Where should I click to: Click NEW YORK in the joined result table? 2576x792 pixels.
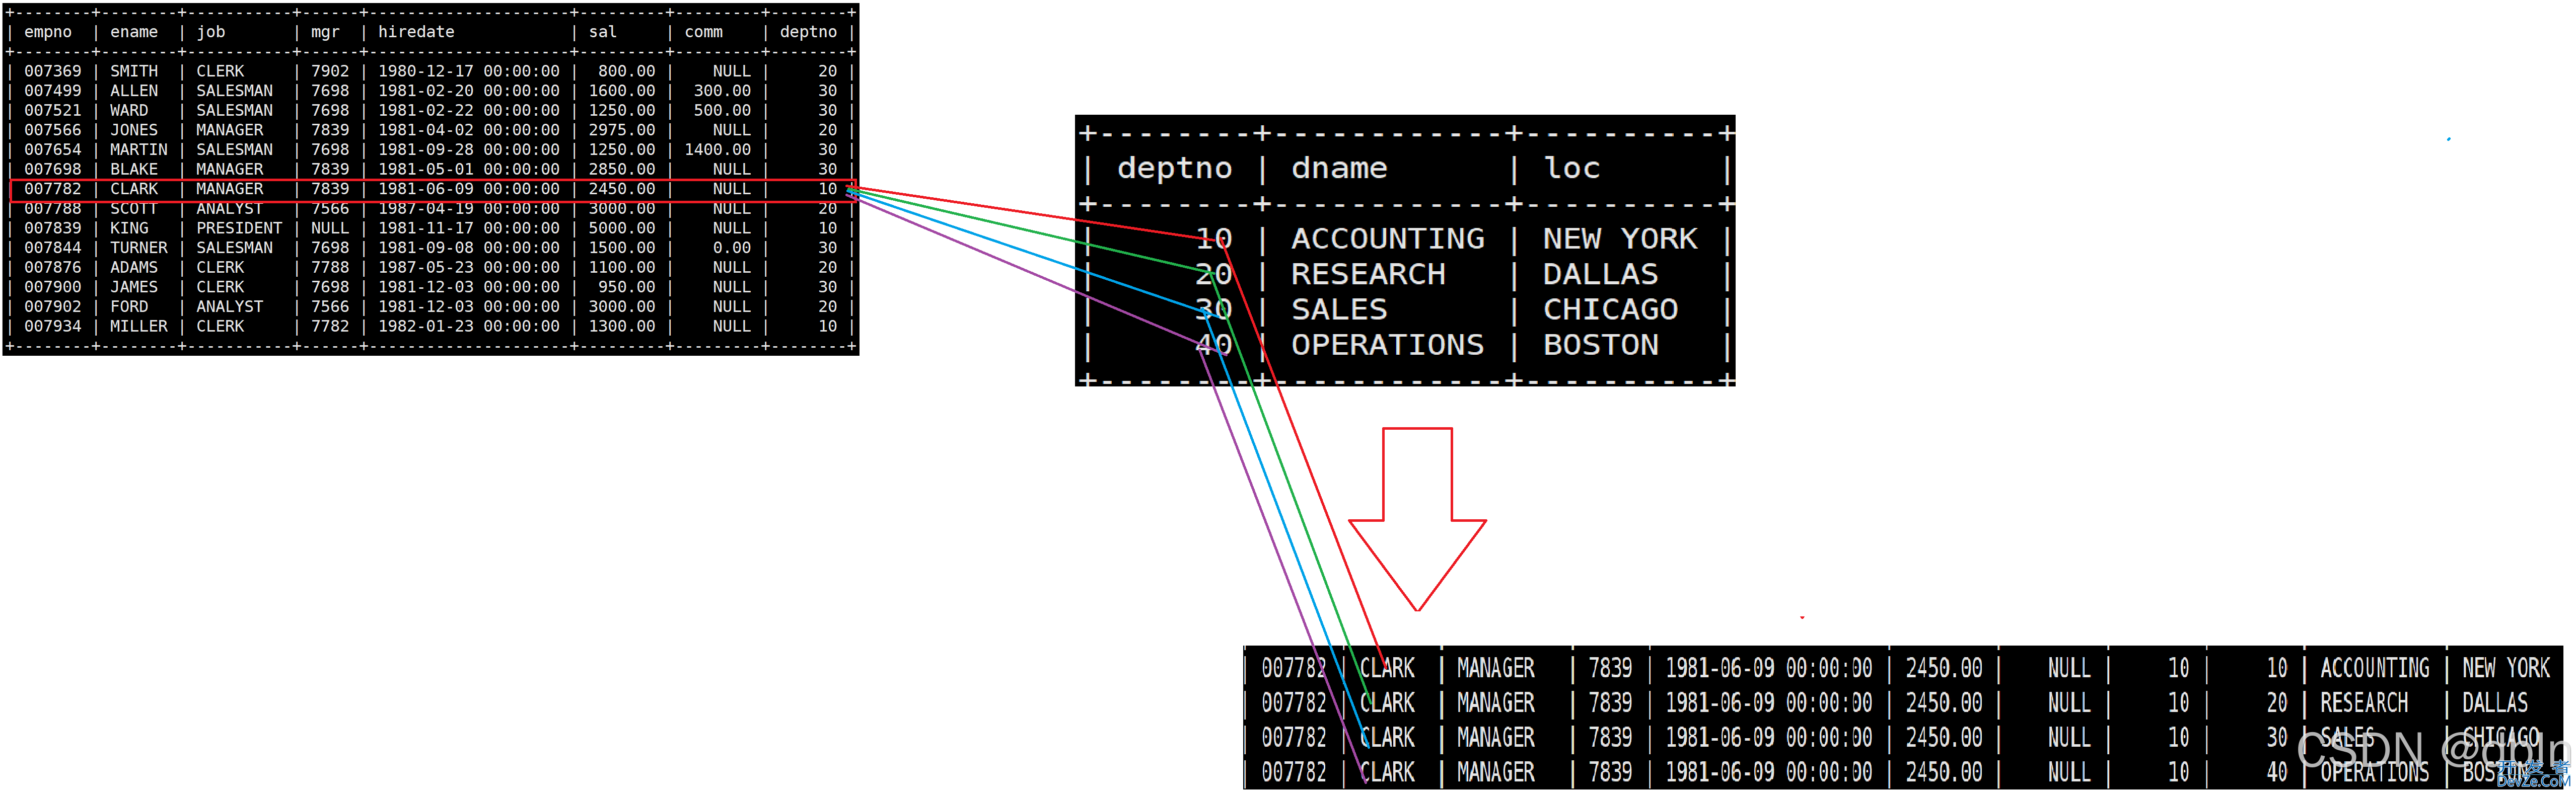click(2506, 668)
